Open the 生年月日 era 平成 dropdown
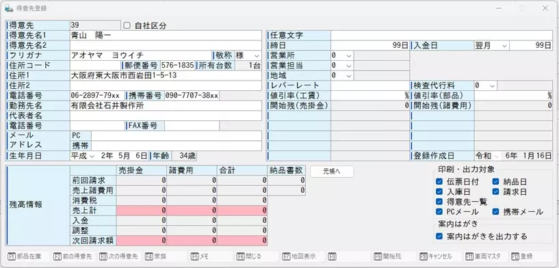559x268 pixels. point(83,156)
